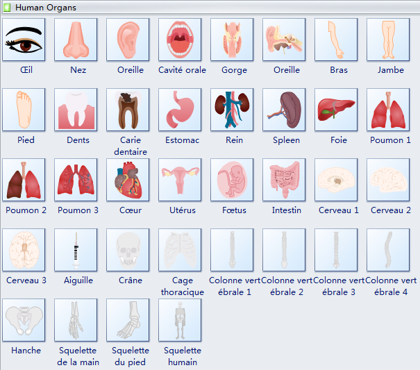This screenshot has width=420, height=370.
Task: Select the Colonne vertébrale 1 spine icon
Action: [x=232, y=250]
